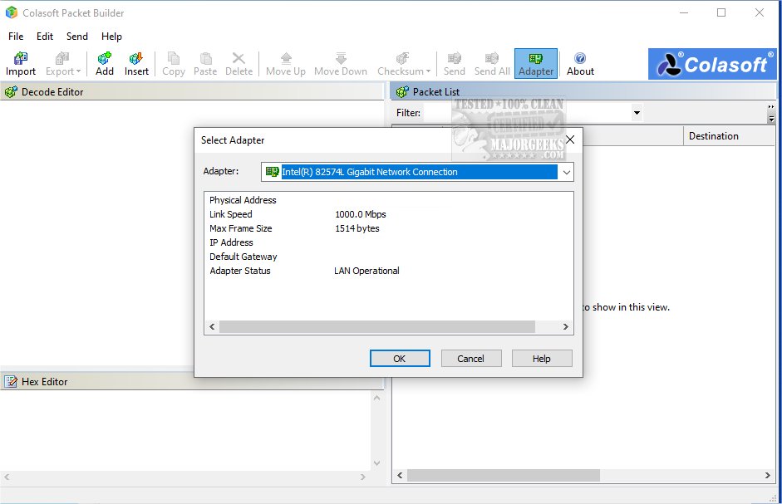The width and height of the screenshot is (782, 504).
Task: Click the Colasoft logo banner
Action: tap(712, 64)
